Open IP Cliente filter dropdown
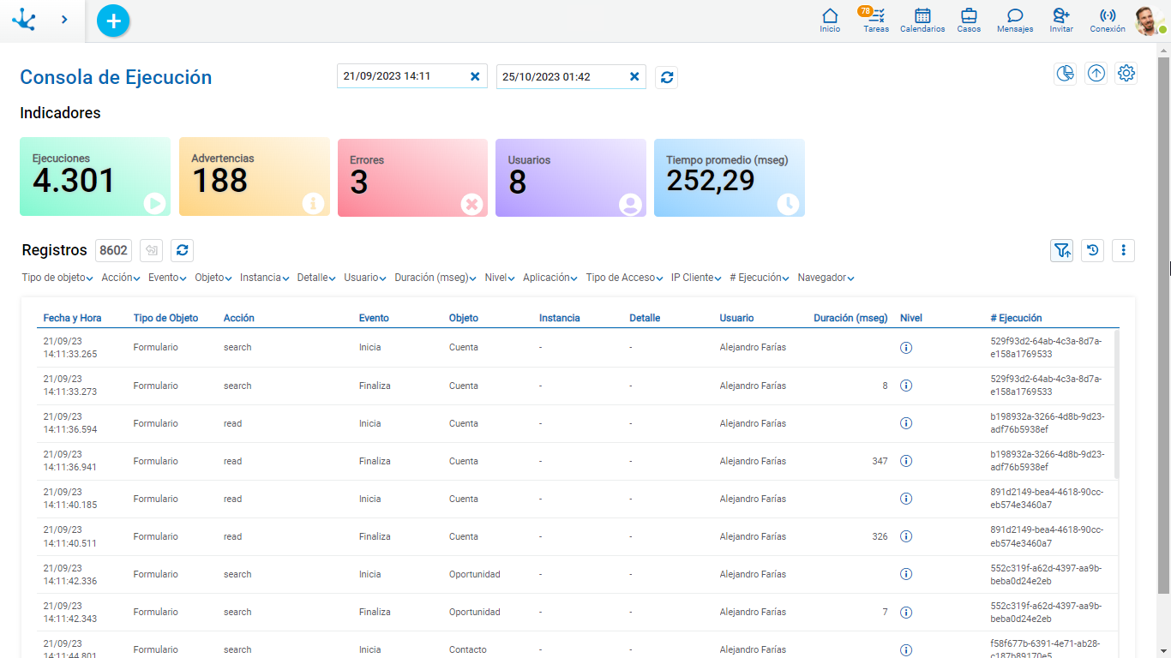 (697, 278)
